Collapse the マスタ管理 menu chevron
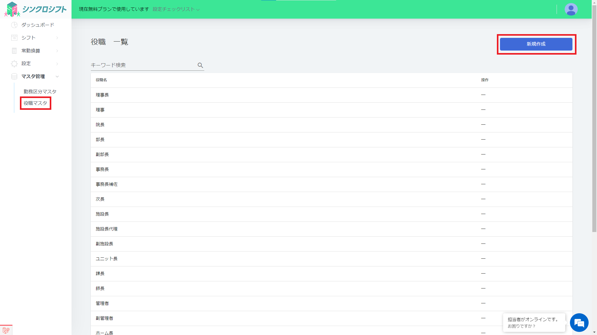 57,76
